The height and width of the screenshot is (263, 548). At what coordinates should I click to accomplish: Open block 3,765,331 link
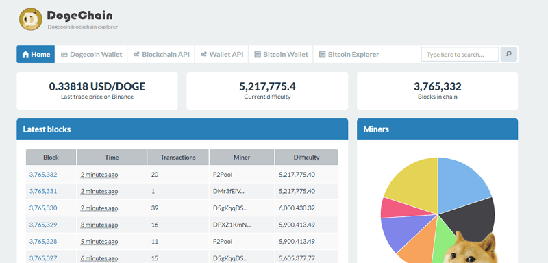pos(43,191)
